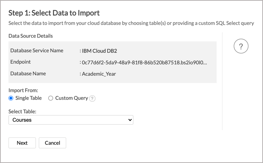
Task: Click the 'Step 1: Select Data to Import' heading
Action: pyautogui.click(x=54, y=13)
